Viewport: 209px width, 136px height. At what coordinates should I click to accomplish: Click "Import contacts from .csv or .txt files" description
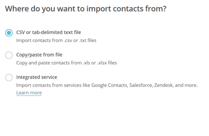point(56,40)
